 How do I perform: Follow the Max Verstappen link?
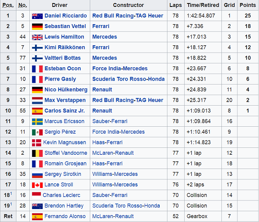click(x=65, y=100)
